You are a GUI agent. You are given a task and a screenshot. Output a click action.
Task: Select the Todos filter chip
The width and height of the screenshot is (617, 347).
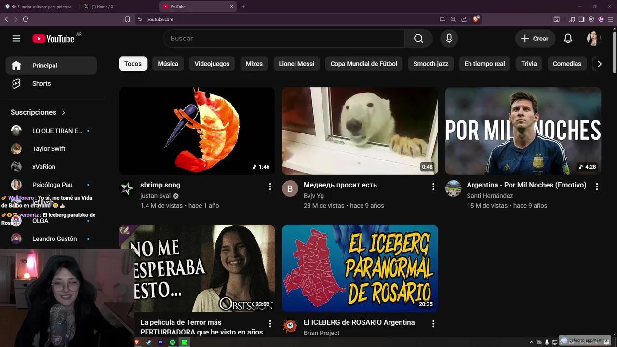(x=133, y=64)
